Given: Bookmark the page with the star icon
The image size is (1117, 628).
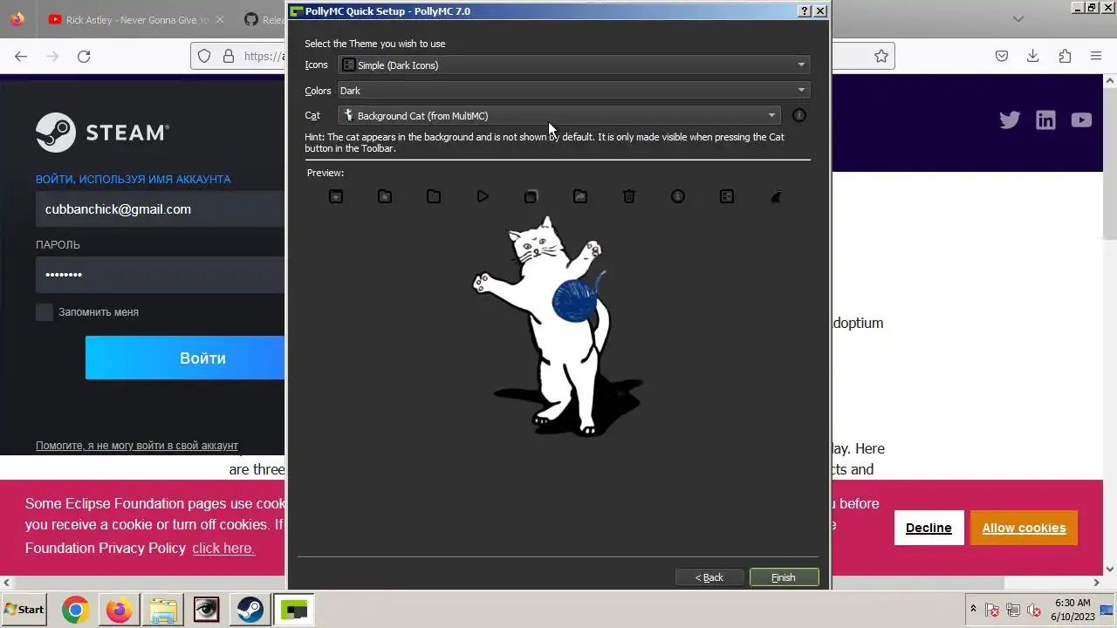Looking at the screenshot, I should (x=881, y=56).
